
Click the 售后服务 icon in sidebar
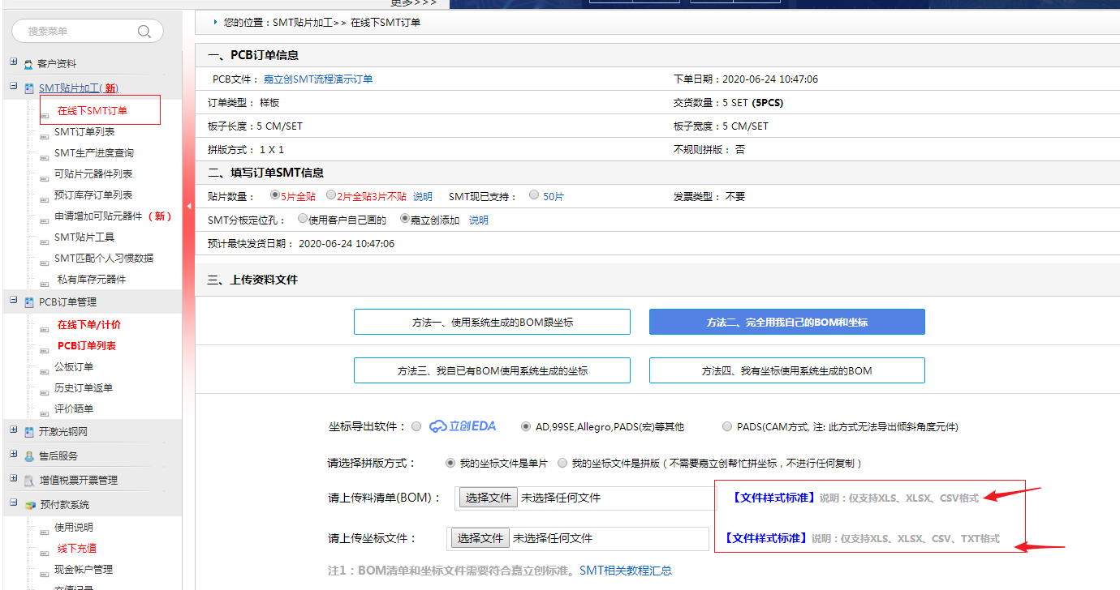pos(29,456)
